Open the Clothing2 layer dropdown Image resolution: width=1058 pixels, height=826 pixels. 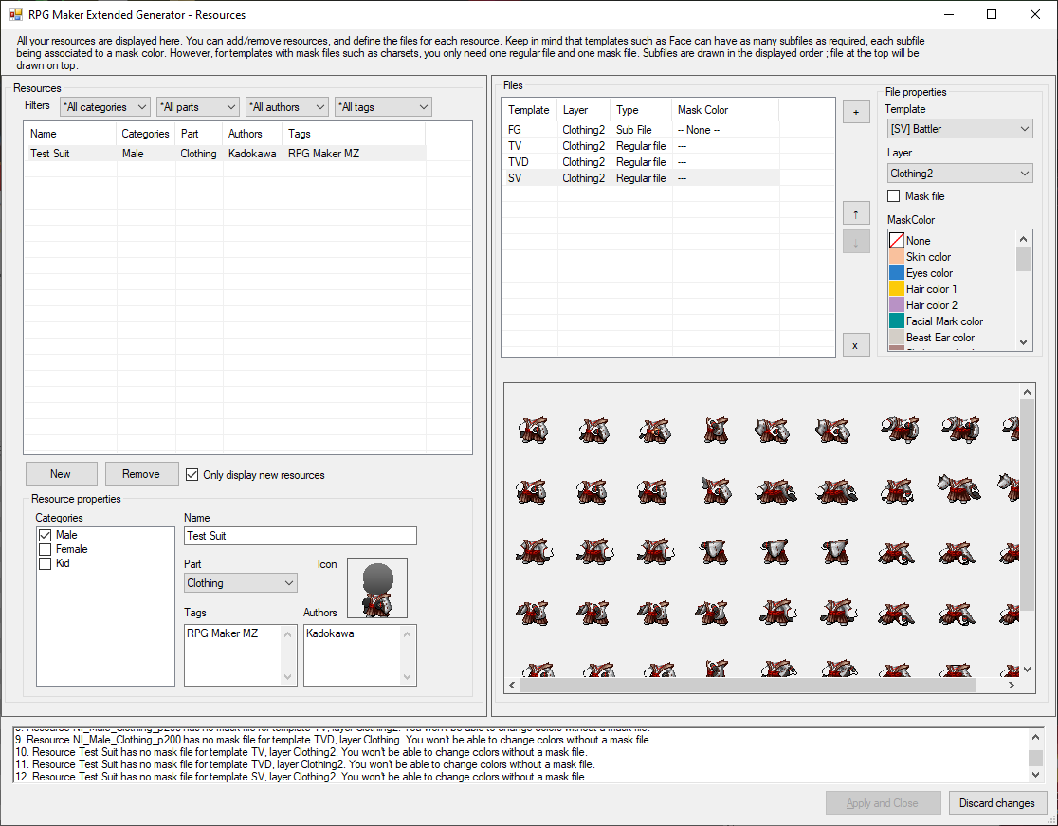(x=959, y=173)
